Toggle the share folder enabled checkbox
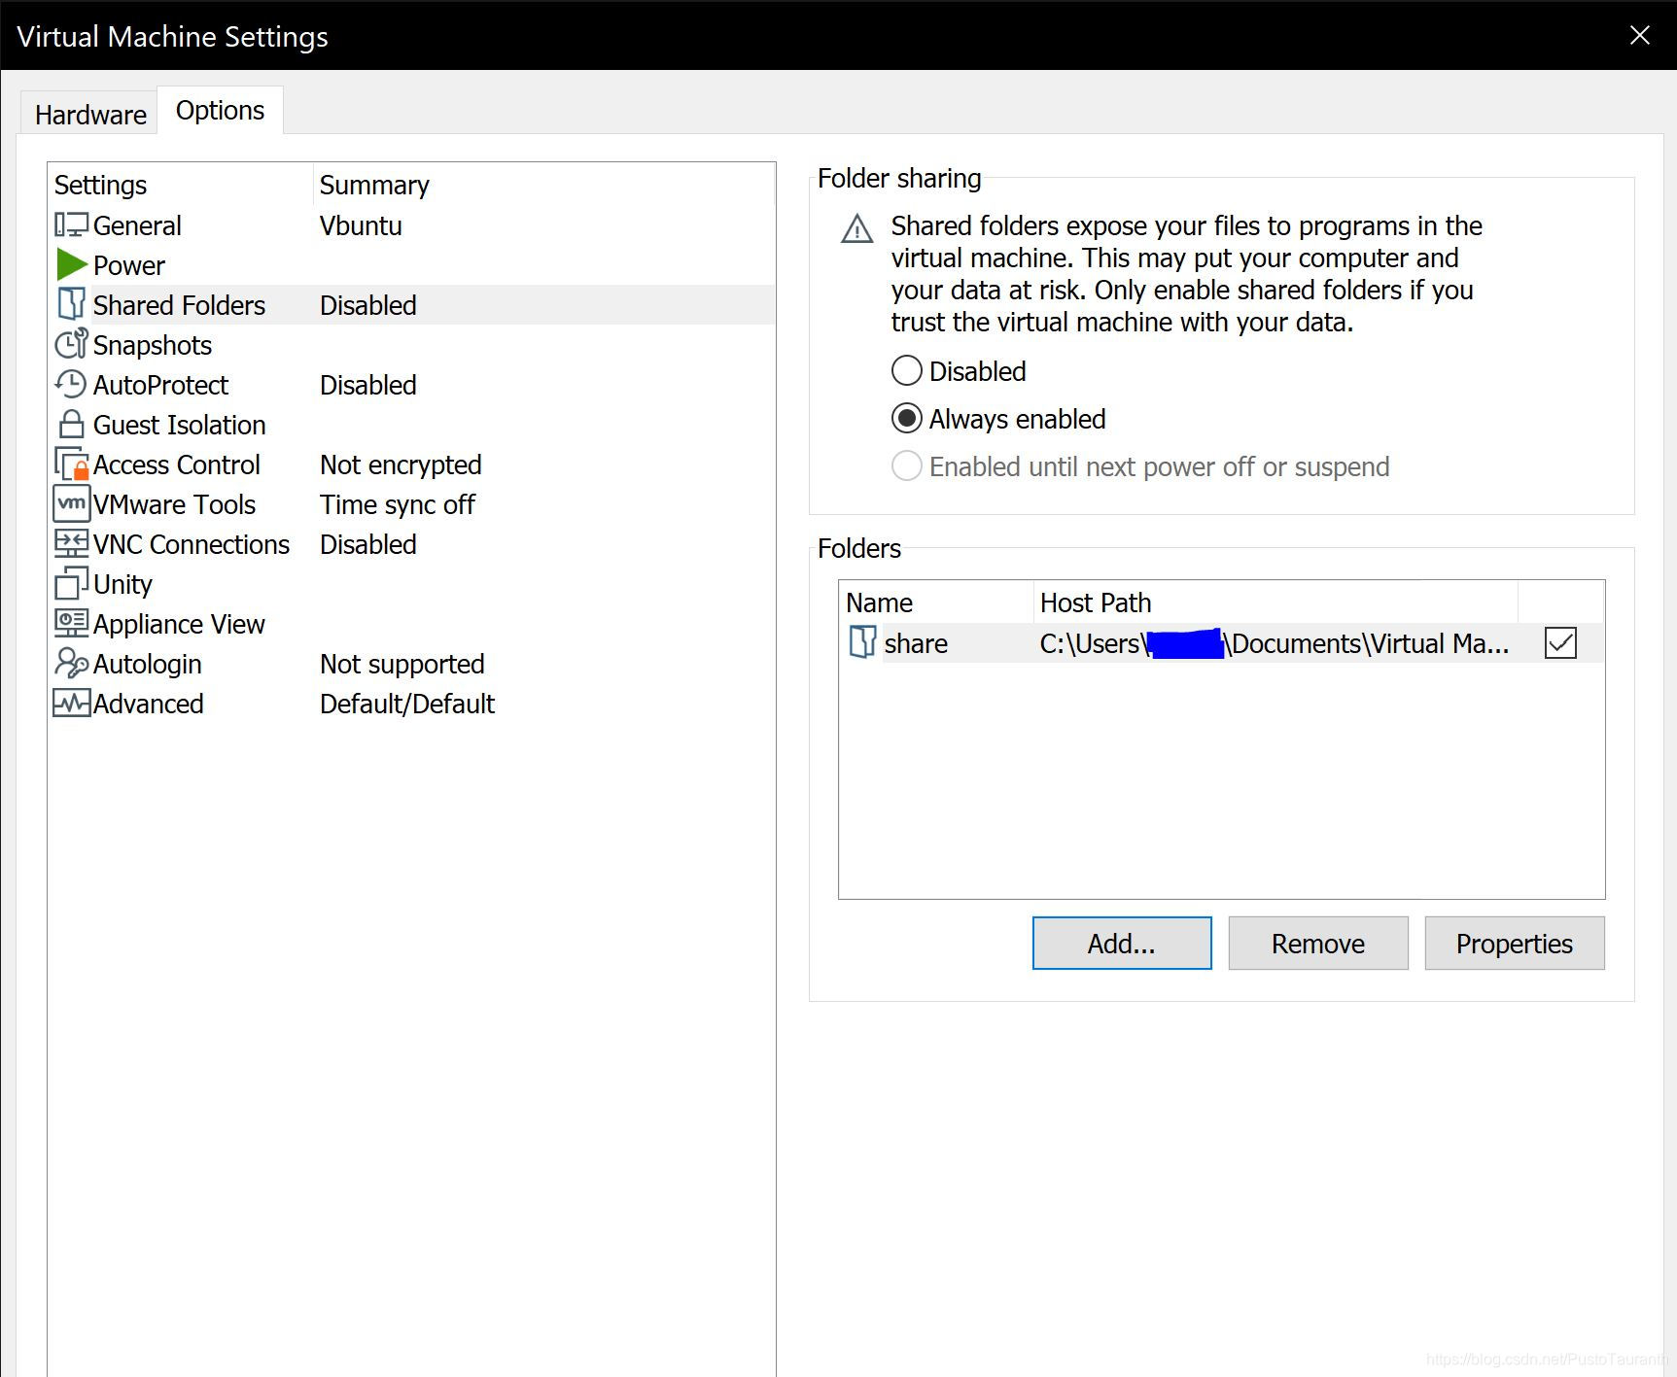This screenshot has height=1377, width=1677. [x=1560, y=642]
